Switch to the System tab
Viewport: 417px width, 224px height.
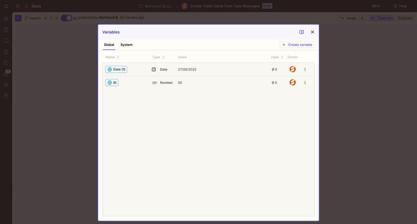point(126,44)
